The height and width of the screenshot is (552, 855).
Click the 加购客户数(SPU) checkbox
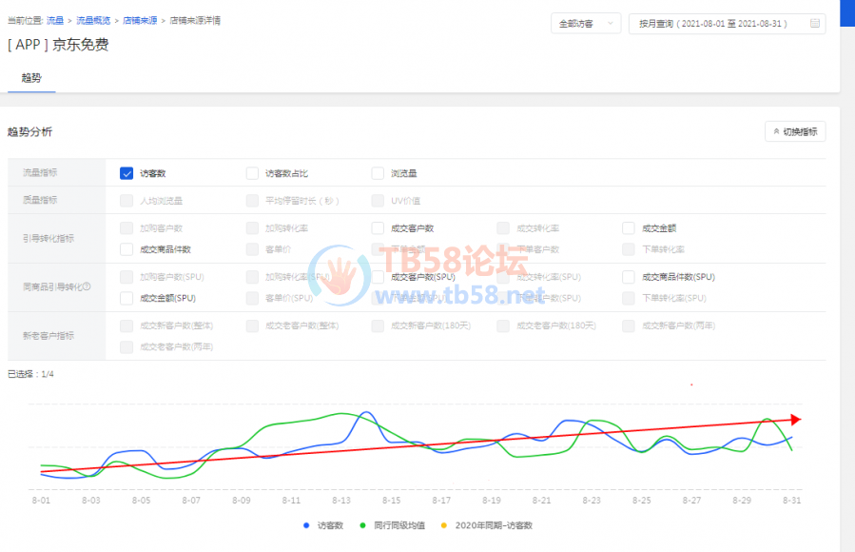[x=126, y=277]
